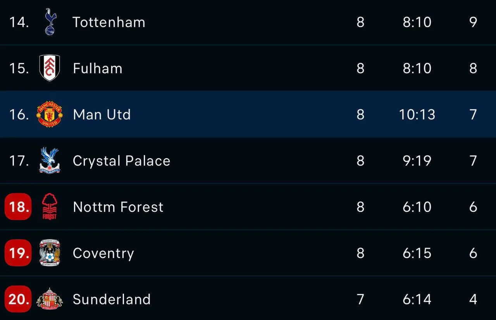Image resolution: width=496 pixels, height=320 pixels.
Task: Open the Tottenham team name
Action: (109, 22)
